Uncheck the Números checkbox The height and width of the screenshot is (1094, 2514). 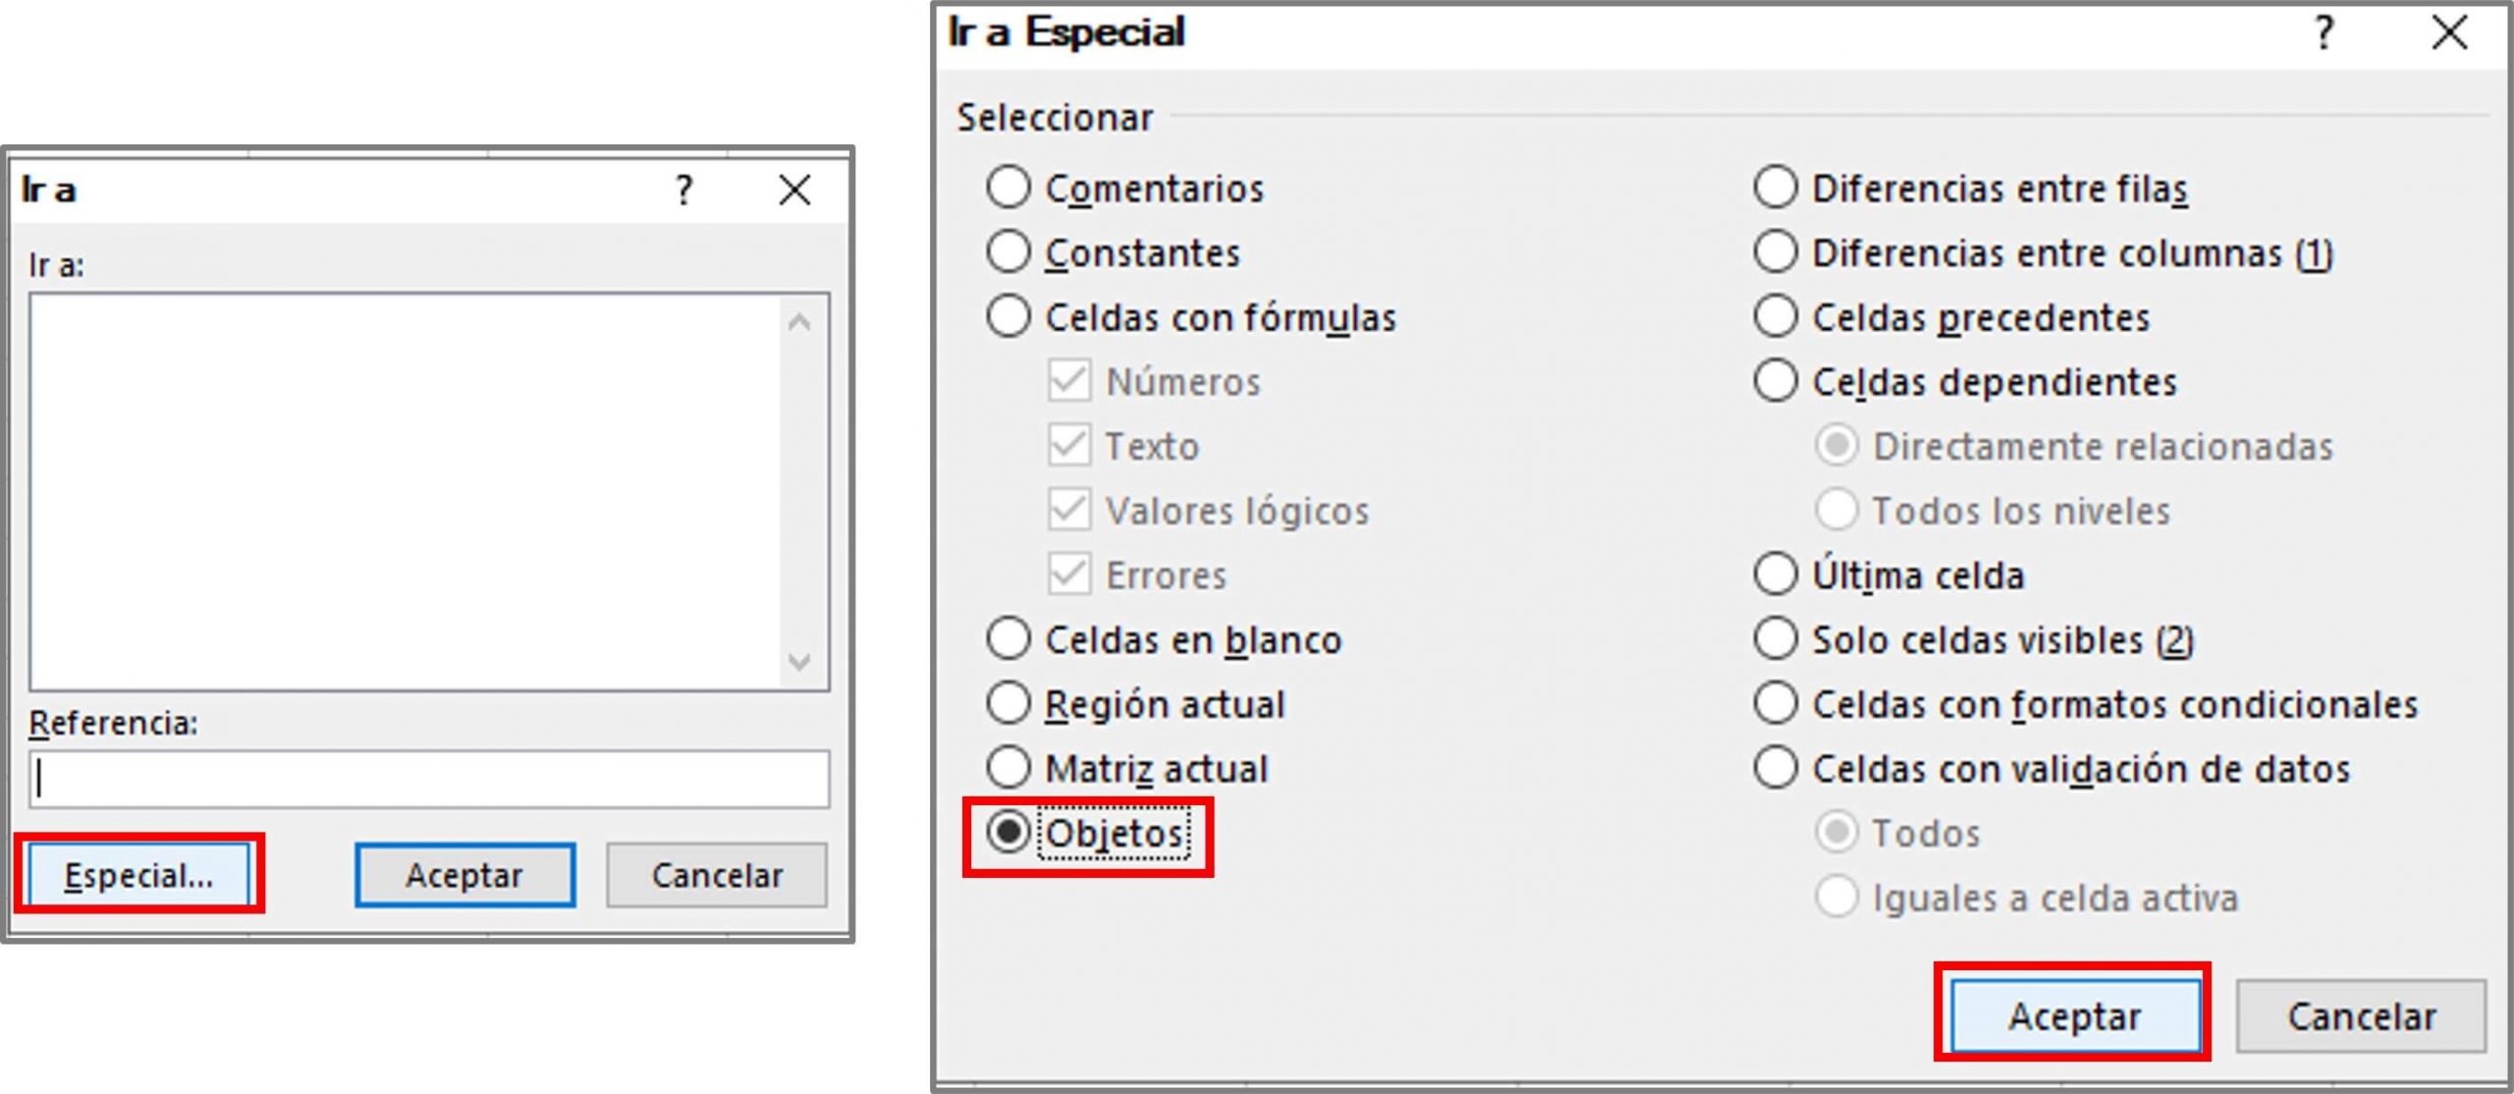click(x=1070, y=381)
